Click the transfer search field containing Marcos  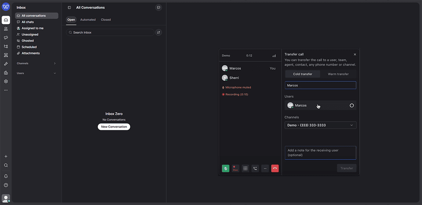click(x=320, y=85)
